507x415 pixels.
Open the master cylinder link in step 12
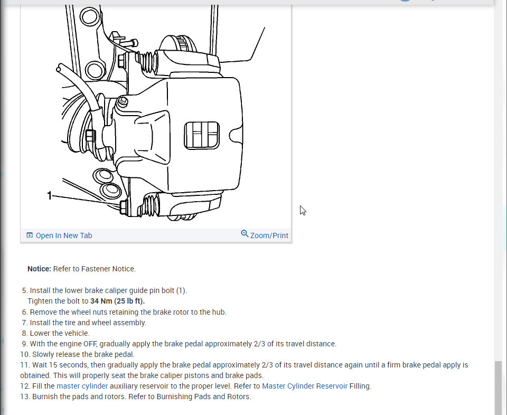click(82, 386)
